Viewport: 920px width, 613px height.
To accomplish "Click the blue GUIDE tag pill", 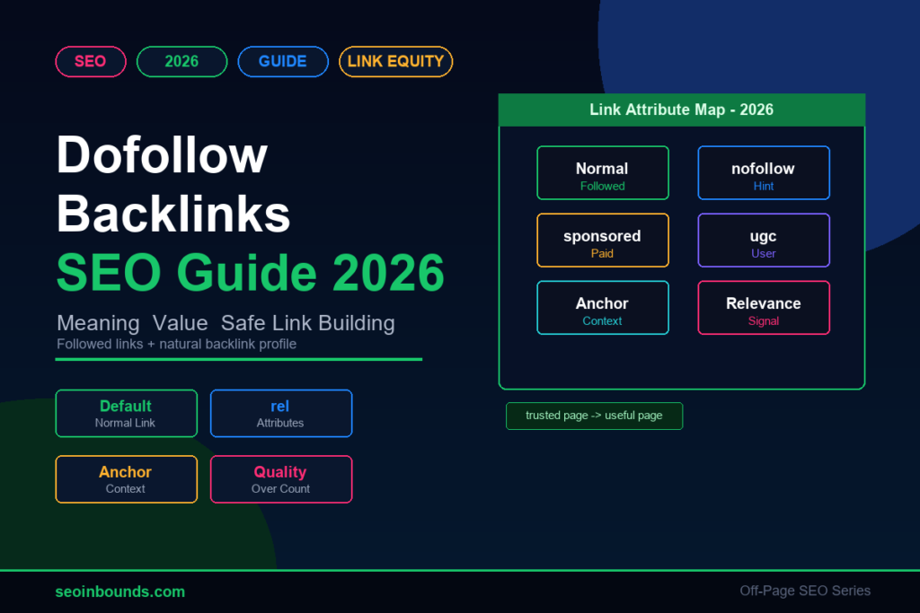I will click(283, 62).
